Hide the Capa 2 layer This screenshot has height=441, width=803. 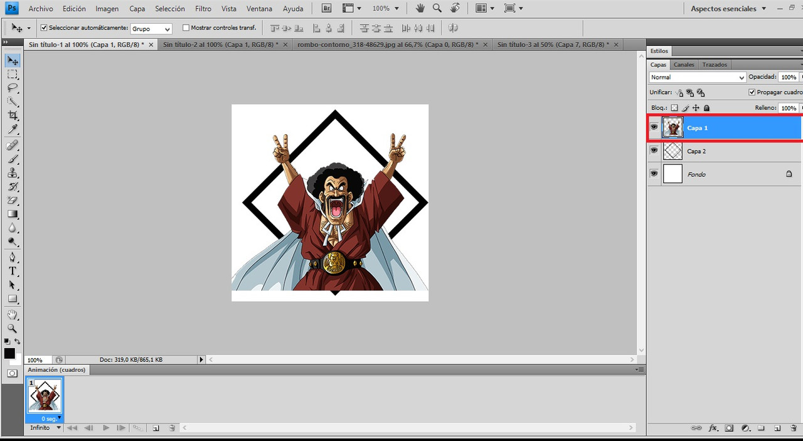point(654,151)
